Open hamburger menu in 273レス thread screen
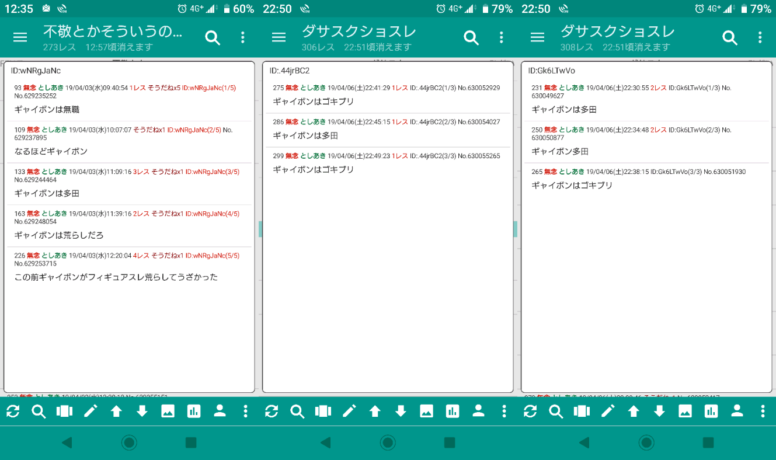The height and width of the screenshot is (460, 776). [20, 37]
